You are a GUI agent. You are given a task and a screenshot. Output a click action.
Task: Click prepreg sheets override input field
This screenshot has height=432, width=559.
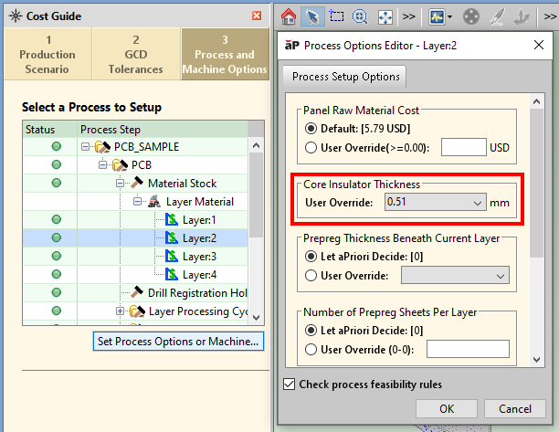point(468,349)
